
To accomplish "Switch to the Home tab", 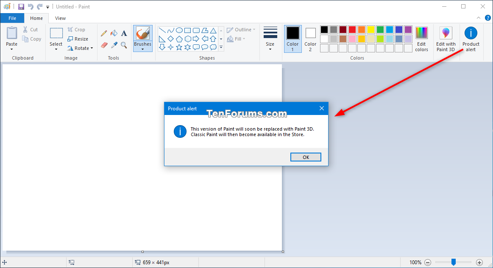I will pos(36,18).
